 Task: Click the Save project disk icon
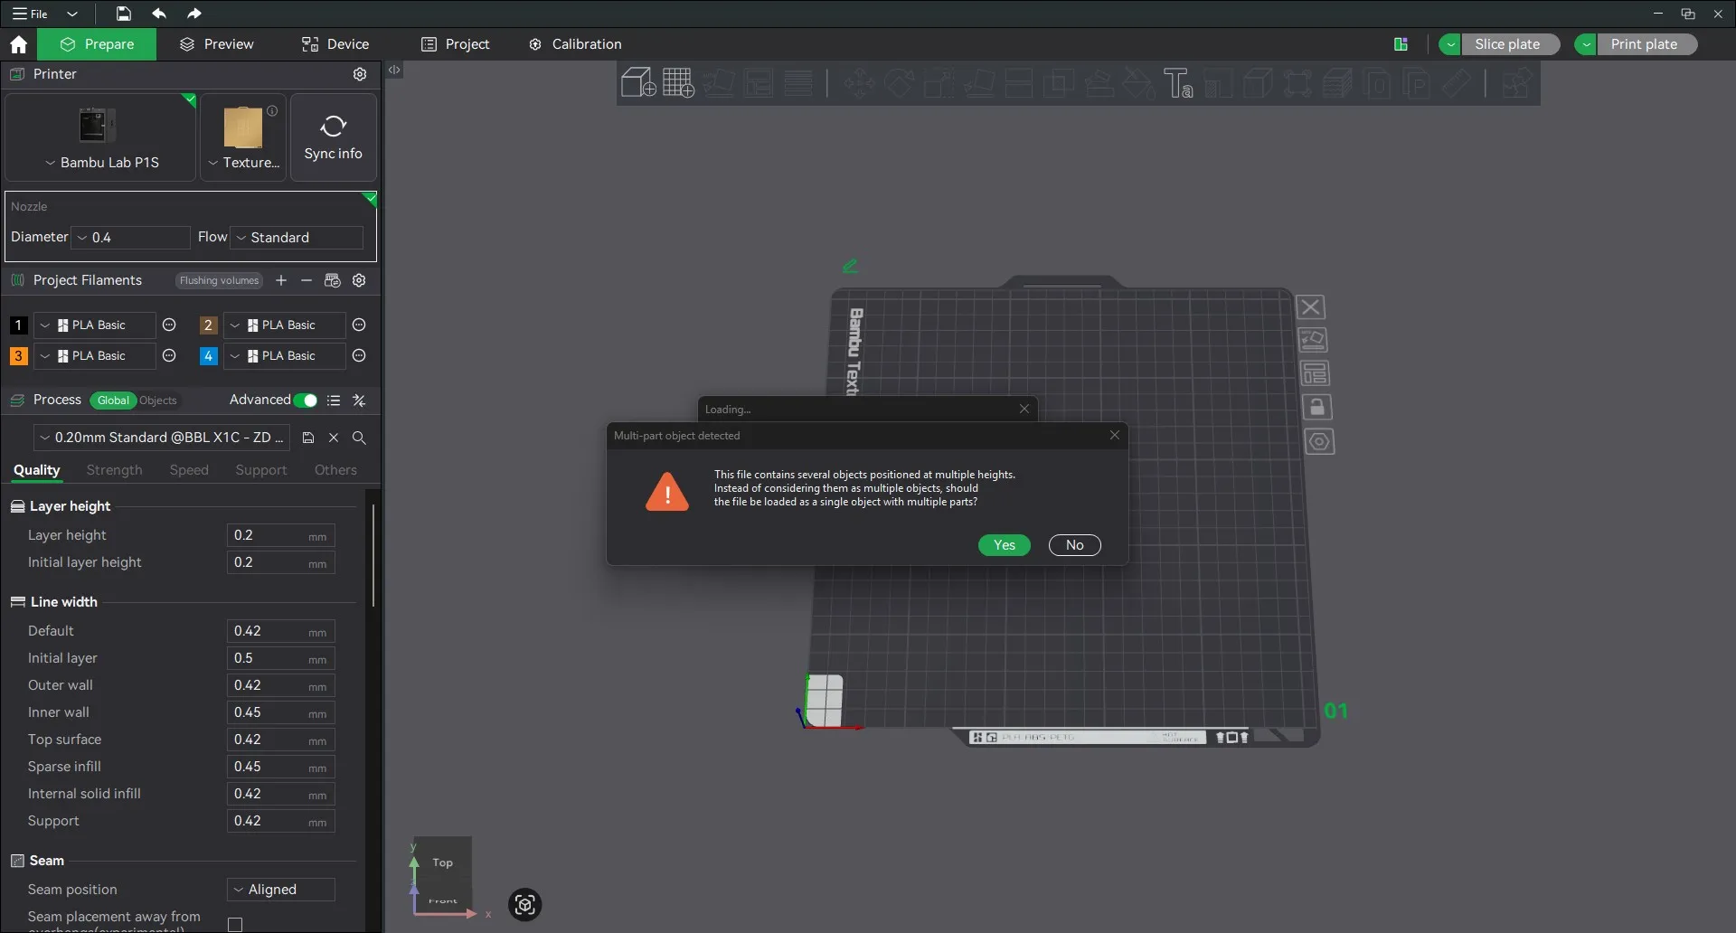[123, 14]
